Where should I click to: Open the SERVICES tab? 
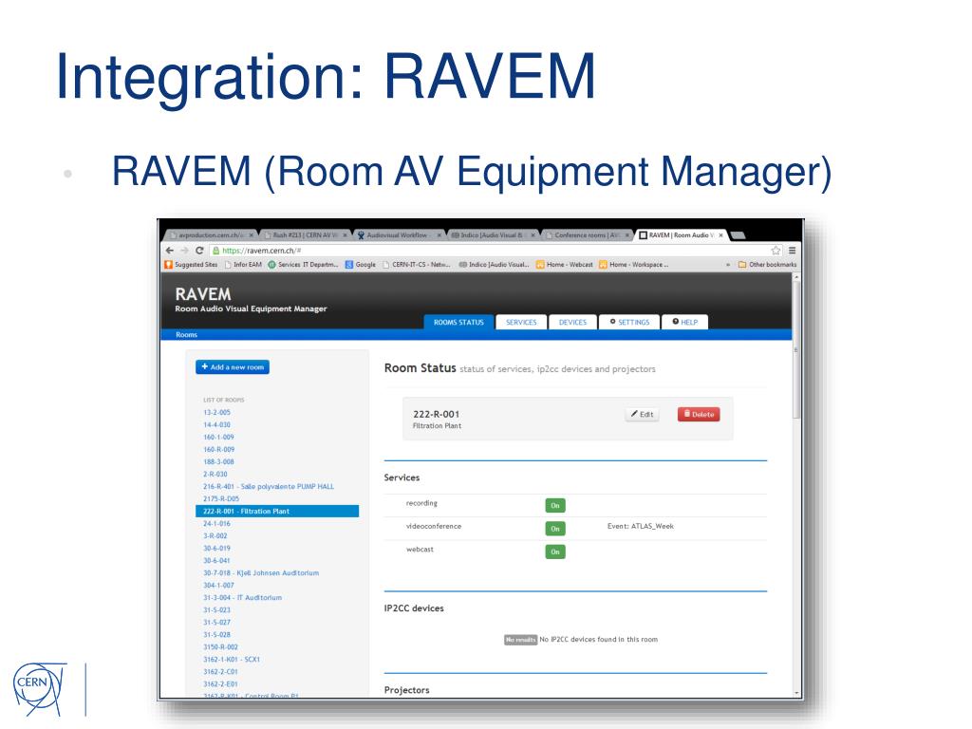click(x=521, y=323)
